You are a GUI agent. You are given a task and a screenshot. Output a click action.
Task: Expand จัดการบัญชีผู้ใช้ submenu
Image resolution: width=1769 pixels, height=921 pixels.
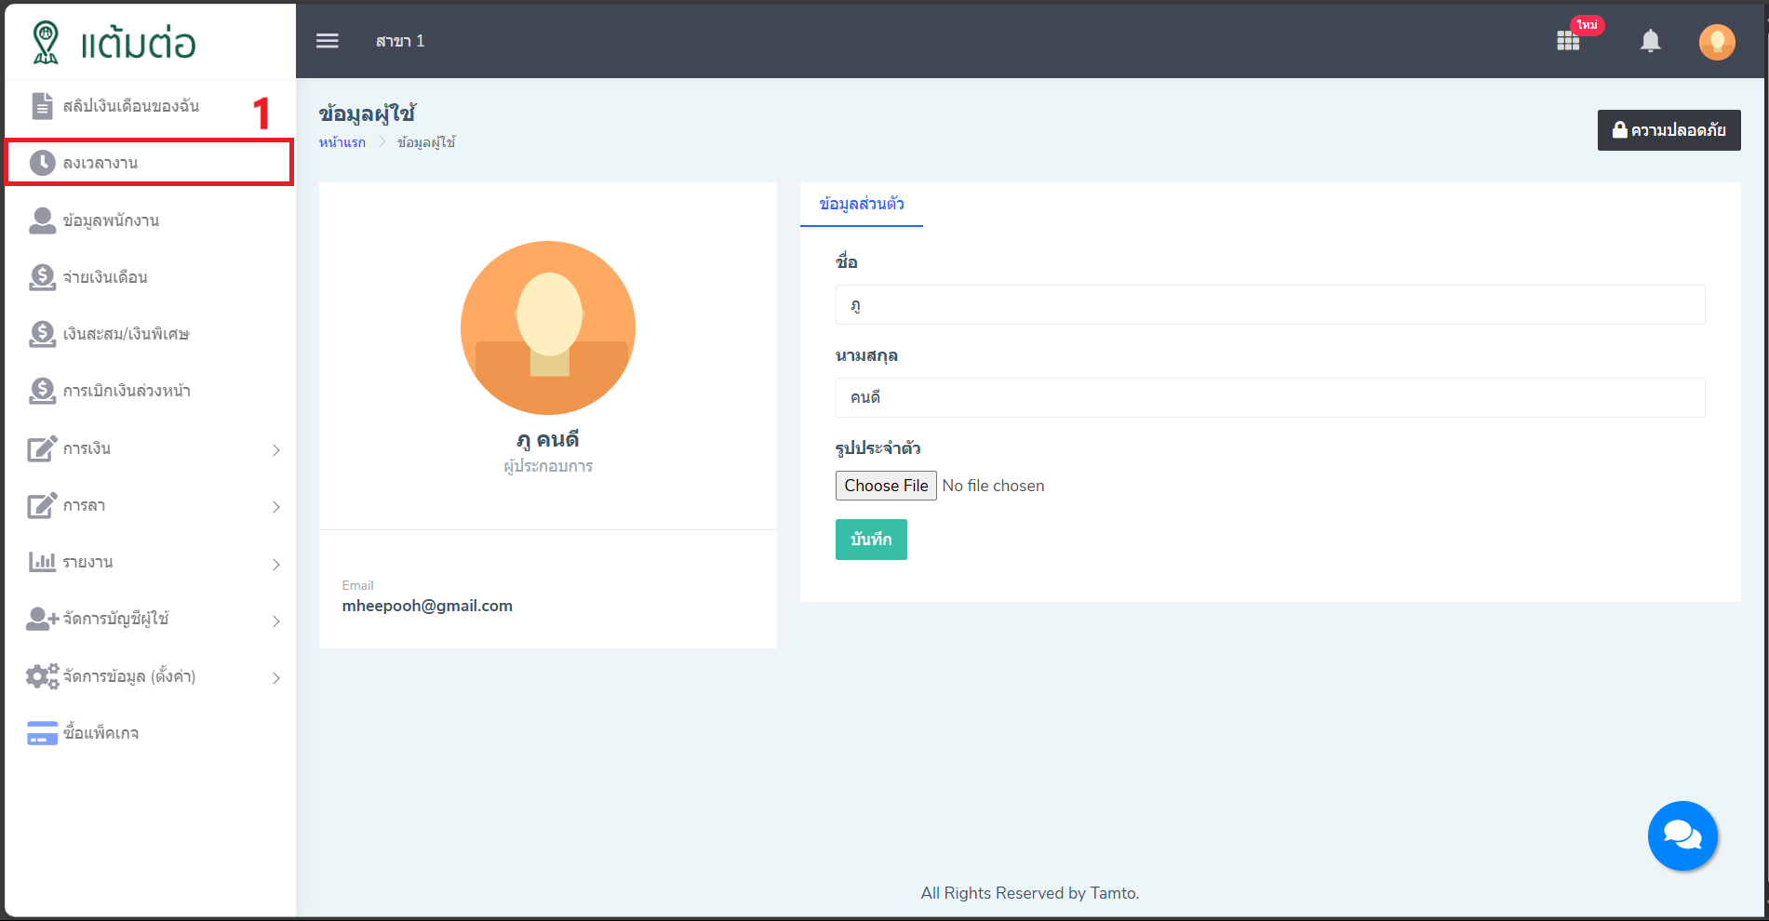[x=276, y=621]
